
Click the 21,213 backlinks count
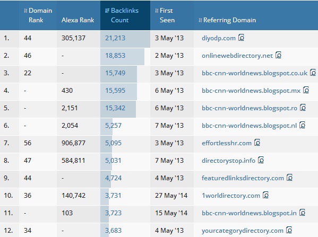point(115,38)
